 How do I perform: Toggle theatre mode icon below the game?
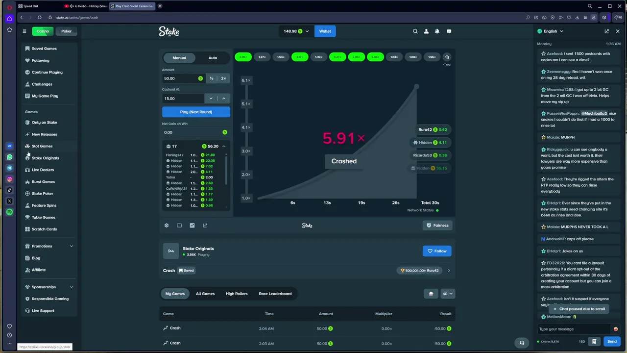click(x=179, y=226)
